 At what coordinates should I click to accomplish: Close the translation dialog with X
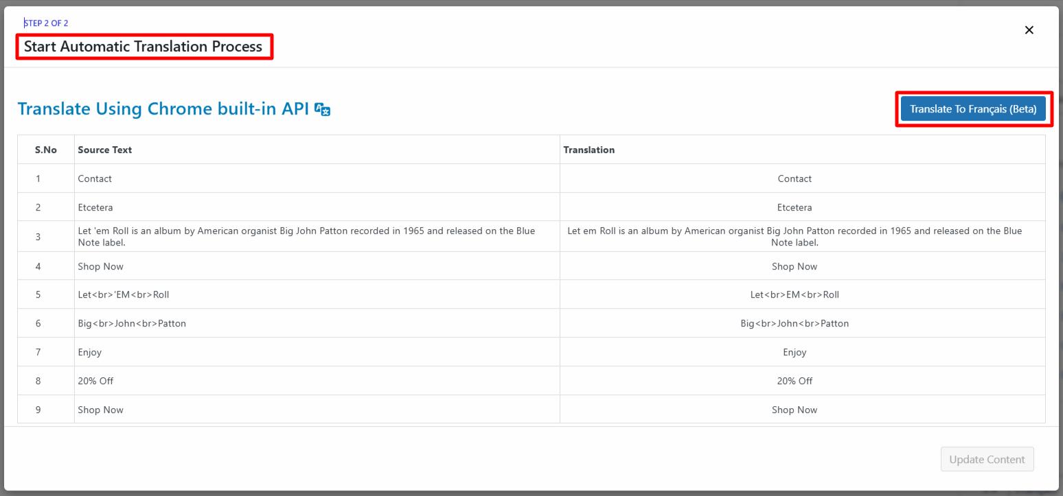pyautogui.click(x=1029, y=30)
